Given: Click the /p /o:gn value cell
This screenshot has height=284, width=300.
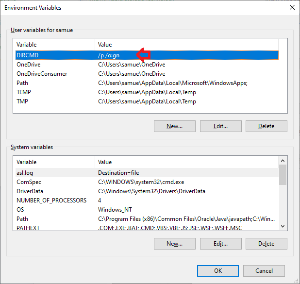Looking at the screenshot, I should 109,55.
